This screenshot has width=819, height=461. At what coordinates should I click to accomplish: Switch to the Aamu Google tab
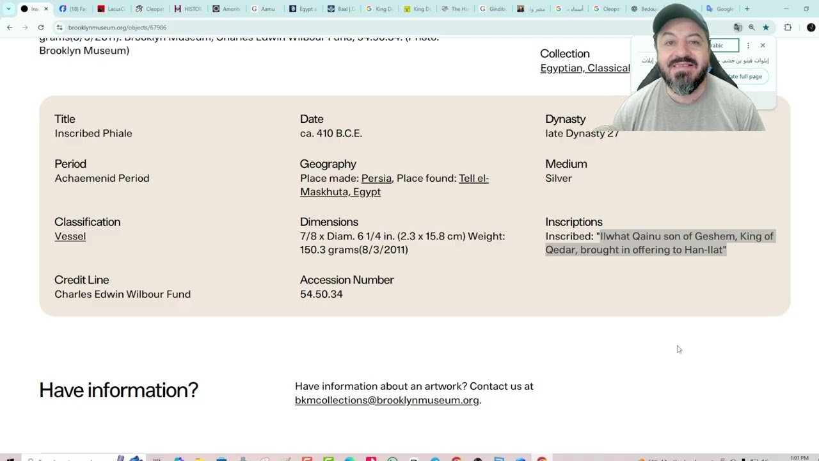pos(264,9)
